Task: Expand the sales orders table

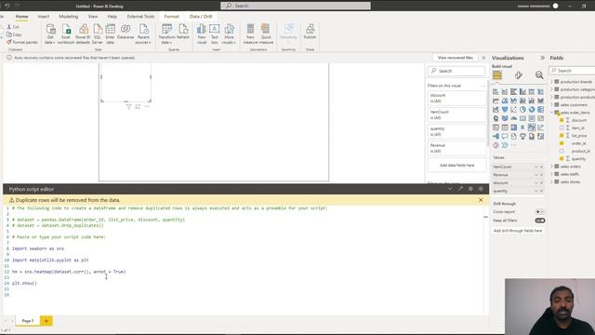Action: pyautogui.click(x=551, y=167)
